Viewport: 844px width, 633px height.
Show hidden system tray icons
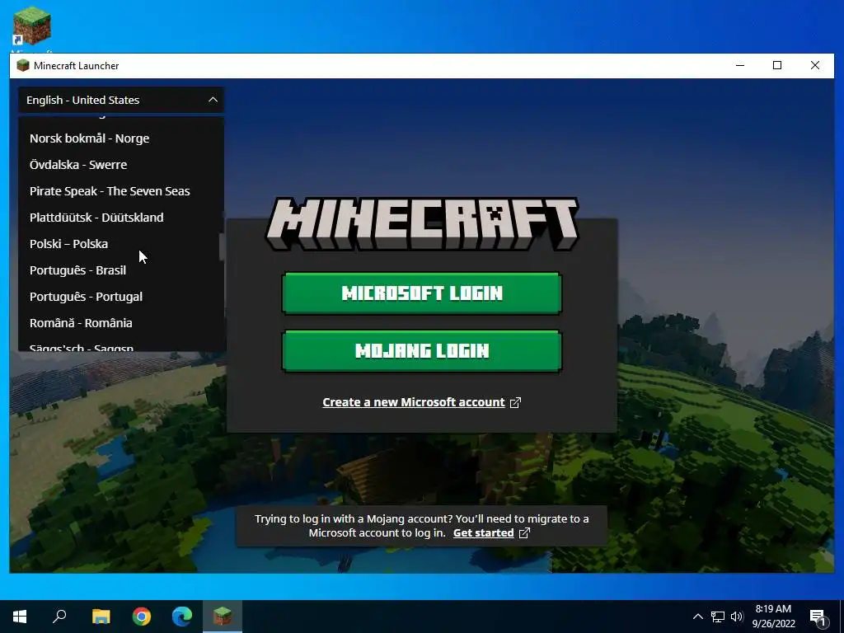click(x=697, y=617)
